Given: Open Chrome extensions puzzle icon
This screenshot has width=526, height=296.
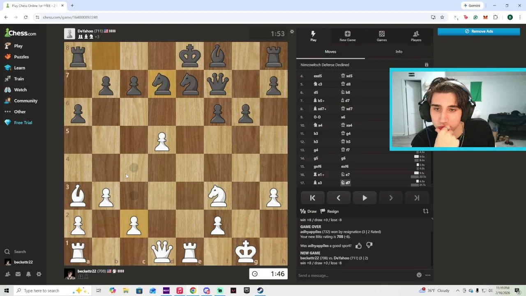Looking at the screenshot, I should (x=495, y=17).
